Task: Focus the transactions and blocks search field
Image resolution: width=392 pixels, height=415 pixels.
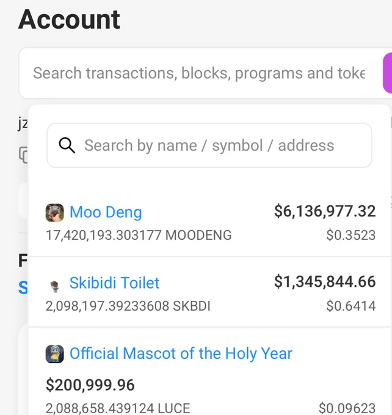Action: click(198, 73)
